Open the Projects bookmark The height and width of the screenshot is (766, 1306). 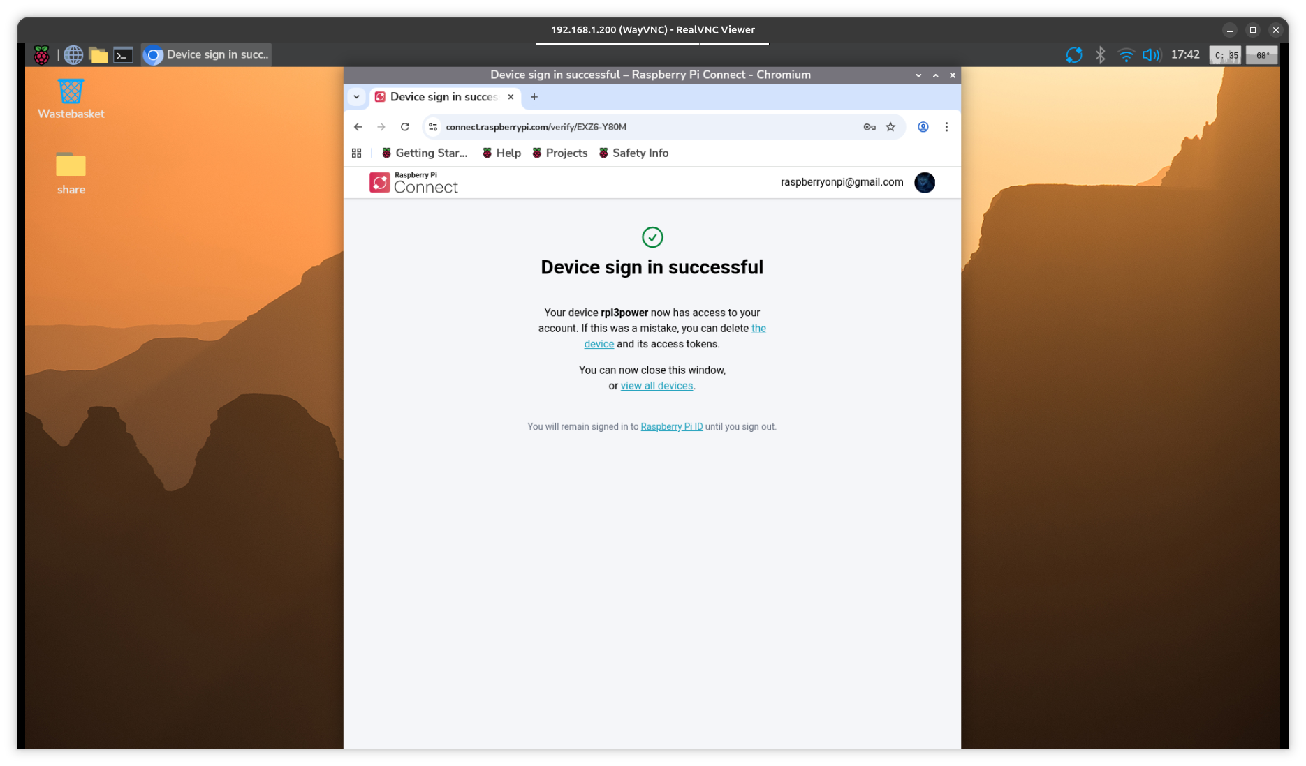click(x=559, y=153)
